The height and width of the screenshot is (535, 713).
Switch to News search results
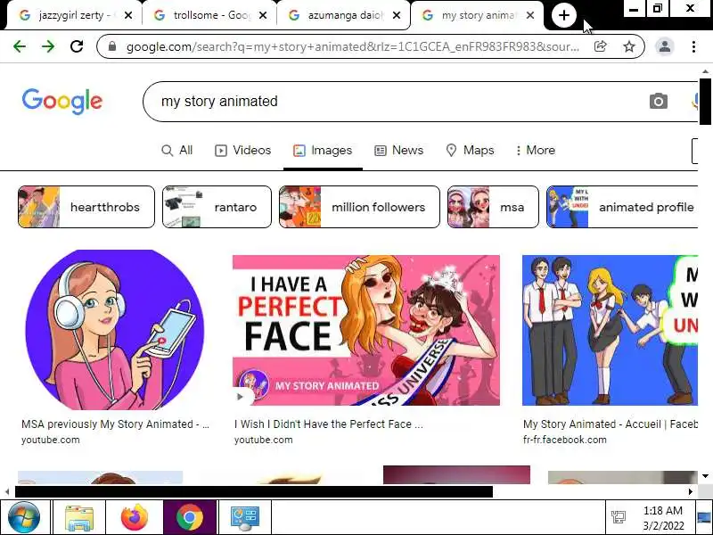398,150
